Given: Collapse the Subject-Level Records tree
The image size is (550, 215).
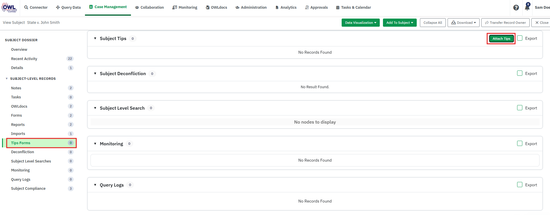Looking at the screenshot, I should (x=7, y=79).
